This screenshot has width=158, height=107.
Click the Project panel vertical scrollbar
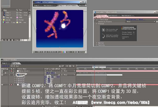point(30,27)
